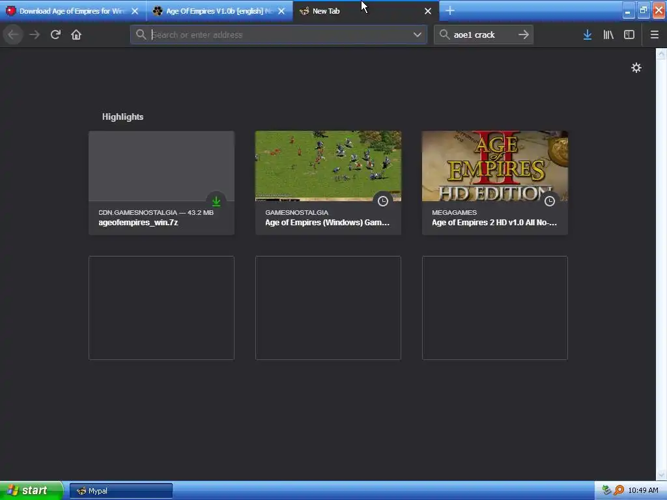Click the 10:49 AM clock
This screenshot has width=667, height=500.
click(643, 491)
